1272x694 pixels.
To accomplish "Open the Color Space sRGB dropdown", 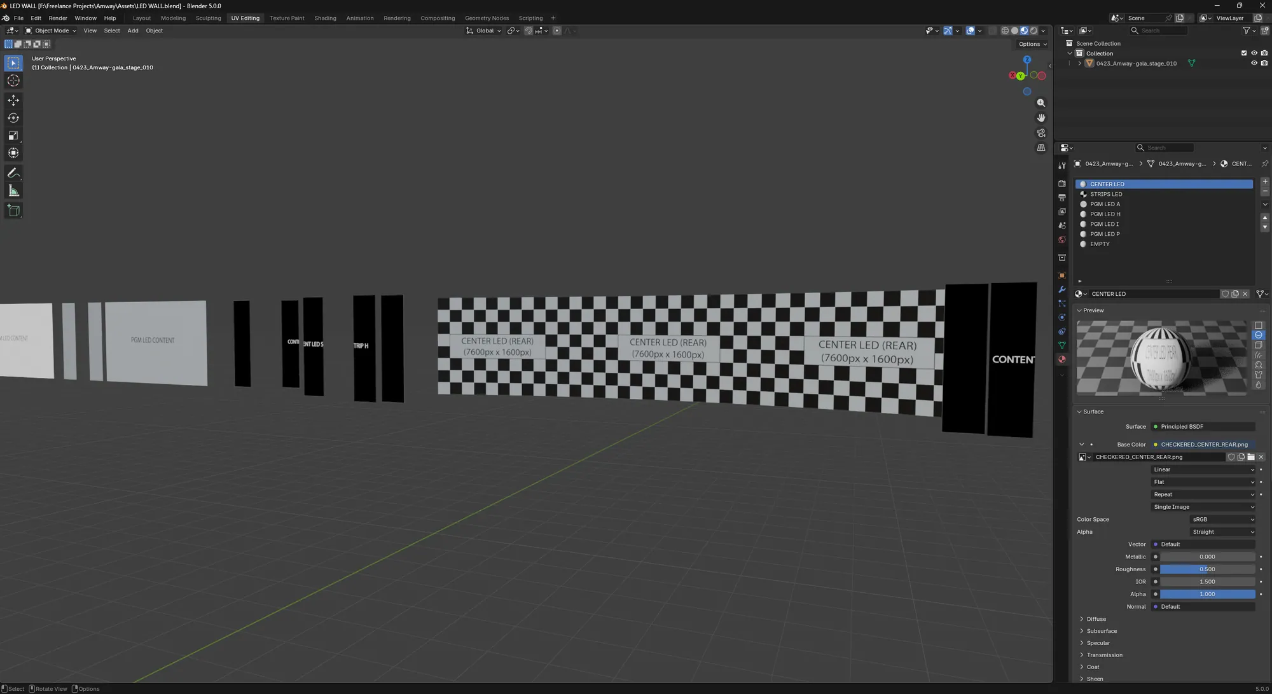I will 1222,520.
